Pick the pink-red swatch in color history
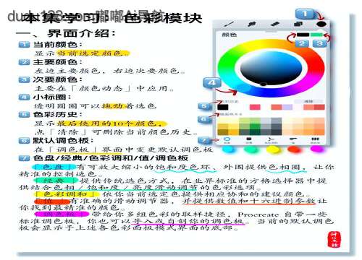 pos(255,107)
